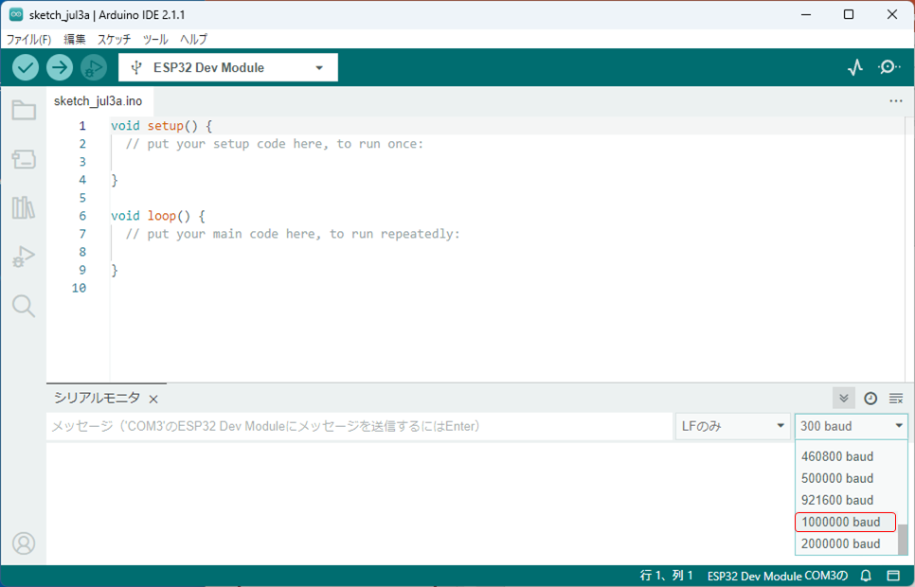Open the ヘルプ menu
This screenshot has width=915, height=587.
tap(193, 39)
